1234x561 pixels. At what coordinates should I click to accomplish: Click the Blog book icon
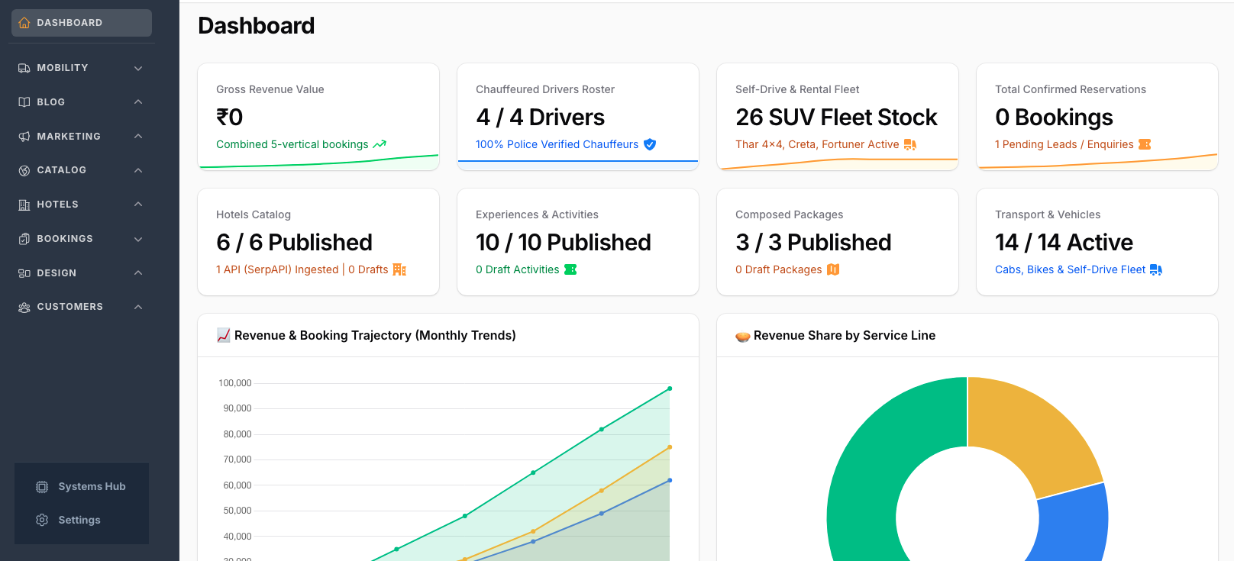[x=24, y=102]
